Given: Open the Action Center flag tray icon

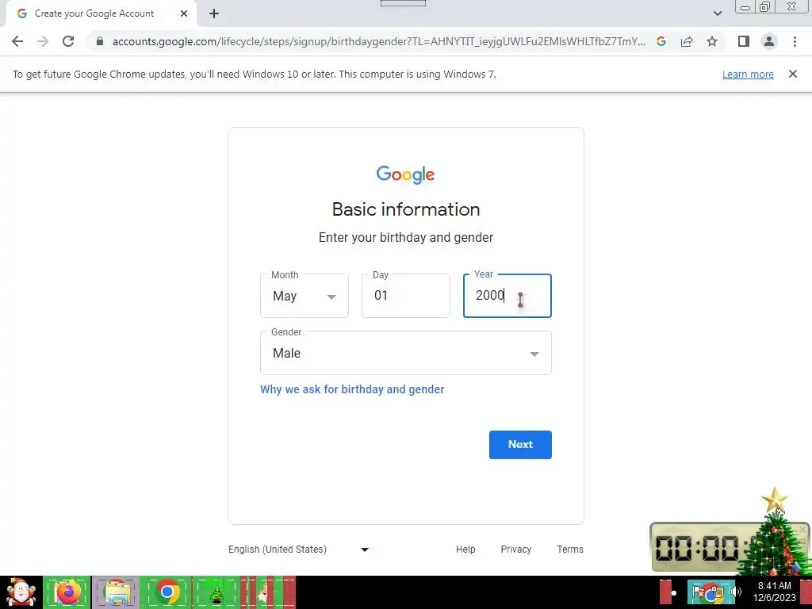Looking at the screenshot, I should 699,592.
